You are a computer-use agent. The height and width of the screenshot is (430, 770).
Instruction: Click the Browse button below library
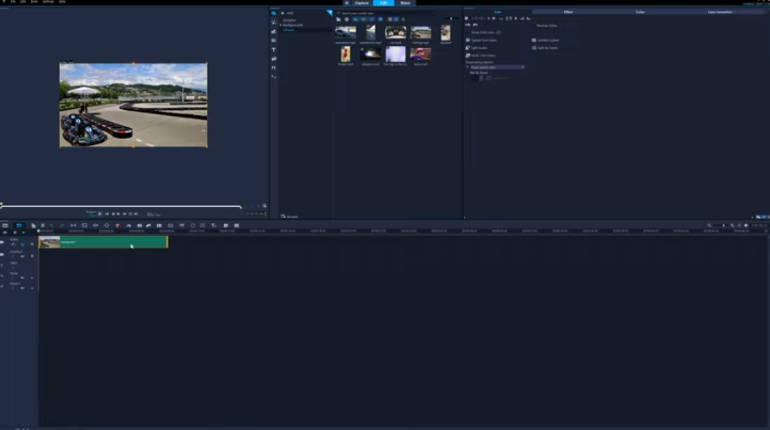click(x=290, y=216)
